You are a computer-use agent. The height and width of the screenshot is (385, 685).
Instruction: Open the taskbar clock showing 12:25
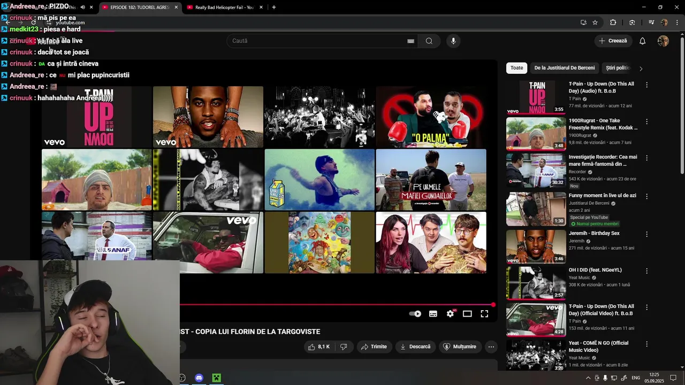tap(654, 378)
